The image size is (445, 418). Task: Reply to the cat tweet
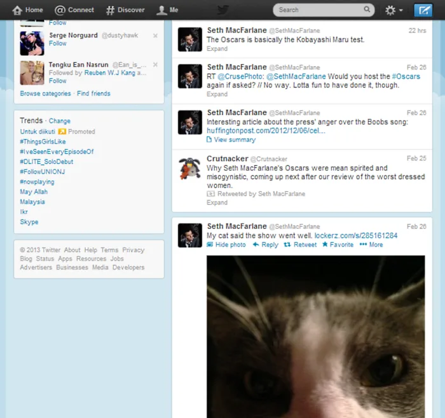[266, 245]
